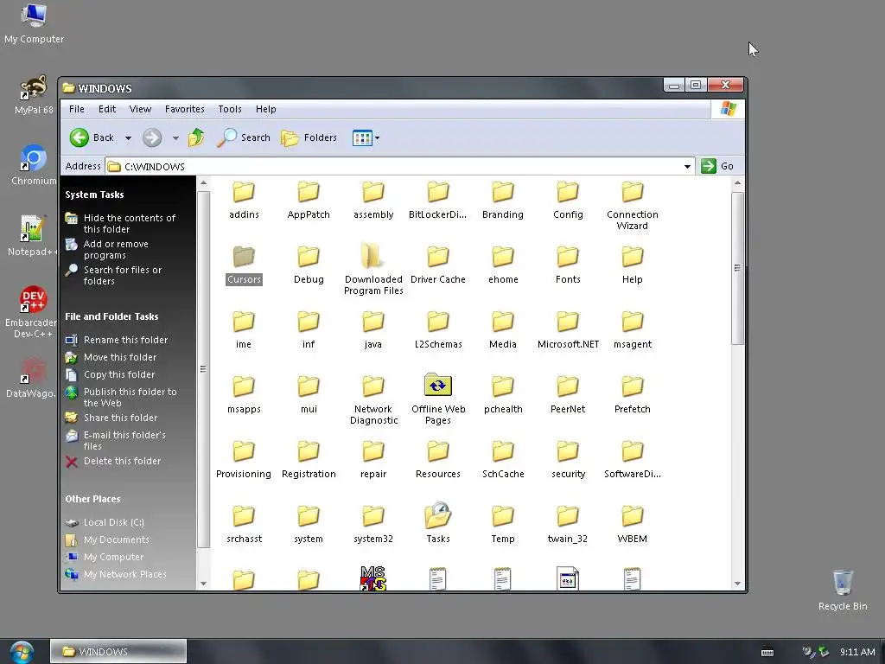Open the File menu

(x=77, y=109)
